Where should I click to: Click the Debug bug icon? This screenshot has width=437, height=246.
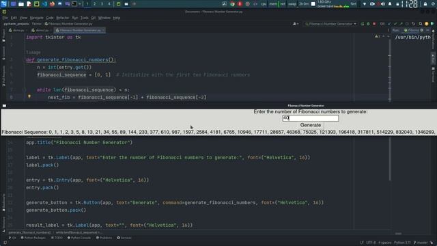click(x=368, y=24)
